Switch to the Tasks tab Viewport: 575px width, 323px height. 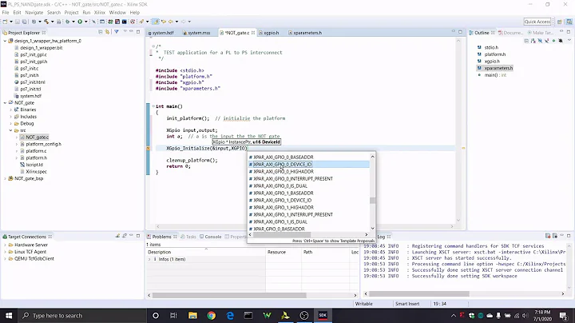click(x=188, y=237)
